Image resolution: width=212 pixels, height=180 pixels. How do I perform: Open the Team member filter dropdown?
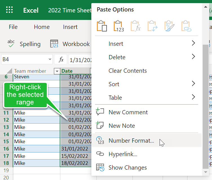point(57,71)
